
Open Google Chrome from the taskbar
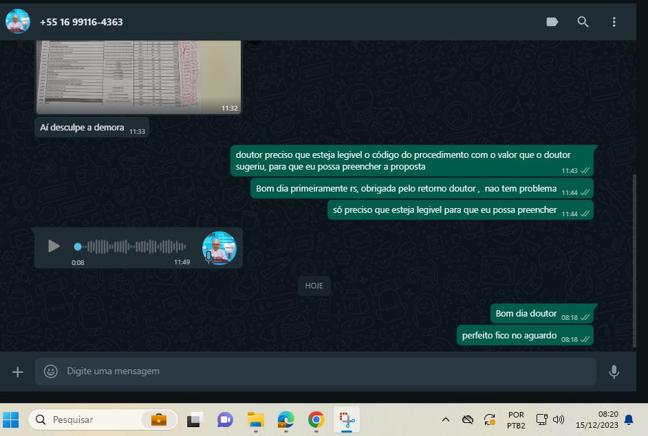pos(316,420)
